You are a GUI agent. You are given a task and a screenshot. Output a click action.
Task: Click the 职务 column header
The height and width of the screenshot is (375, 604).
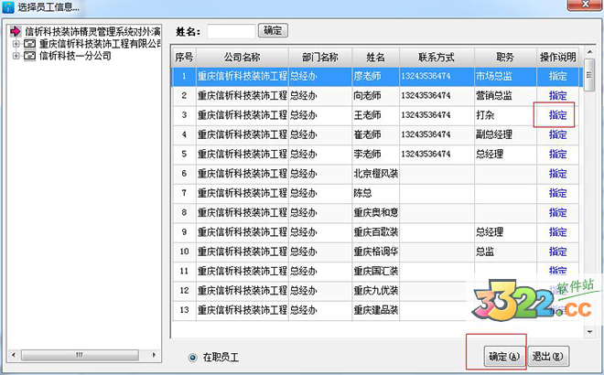[x=505, y=58]
